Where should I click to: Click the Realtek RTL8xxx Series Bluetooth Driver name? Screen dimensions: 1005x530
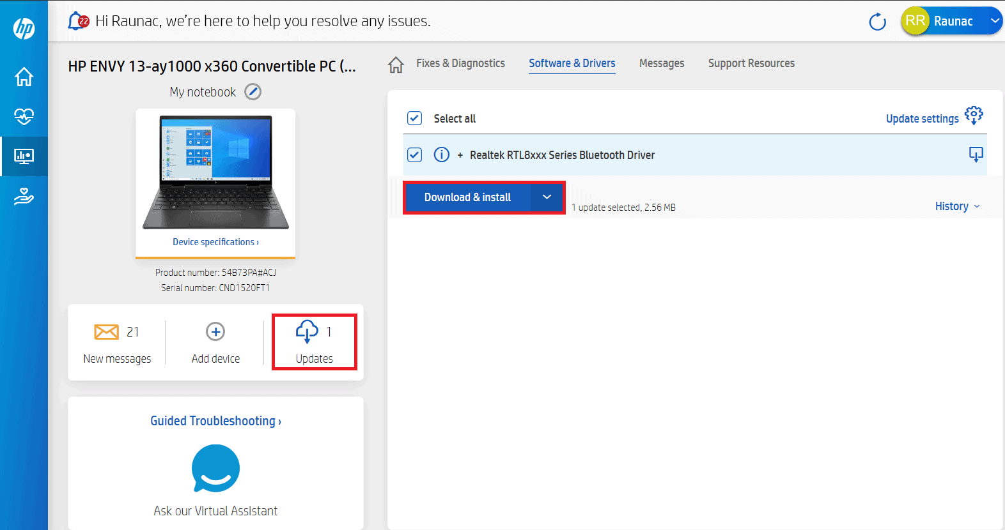click(x=562, y=155)
